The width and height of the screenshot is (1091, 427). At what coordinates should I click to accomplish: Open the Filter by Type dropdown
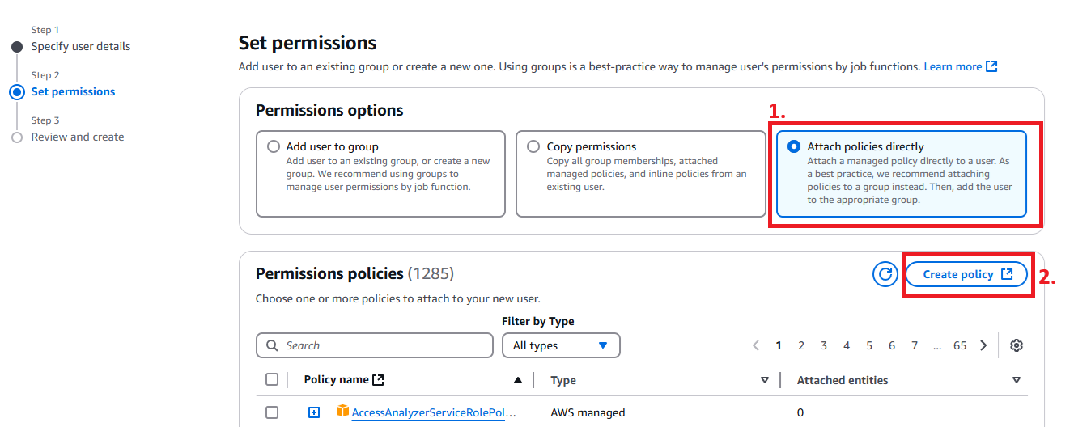pyautogui.click(x=560, y=345)
